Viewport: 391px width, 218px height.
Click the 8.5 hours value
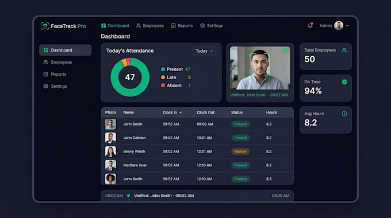(269, 179)
